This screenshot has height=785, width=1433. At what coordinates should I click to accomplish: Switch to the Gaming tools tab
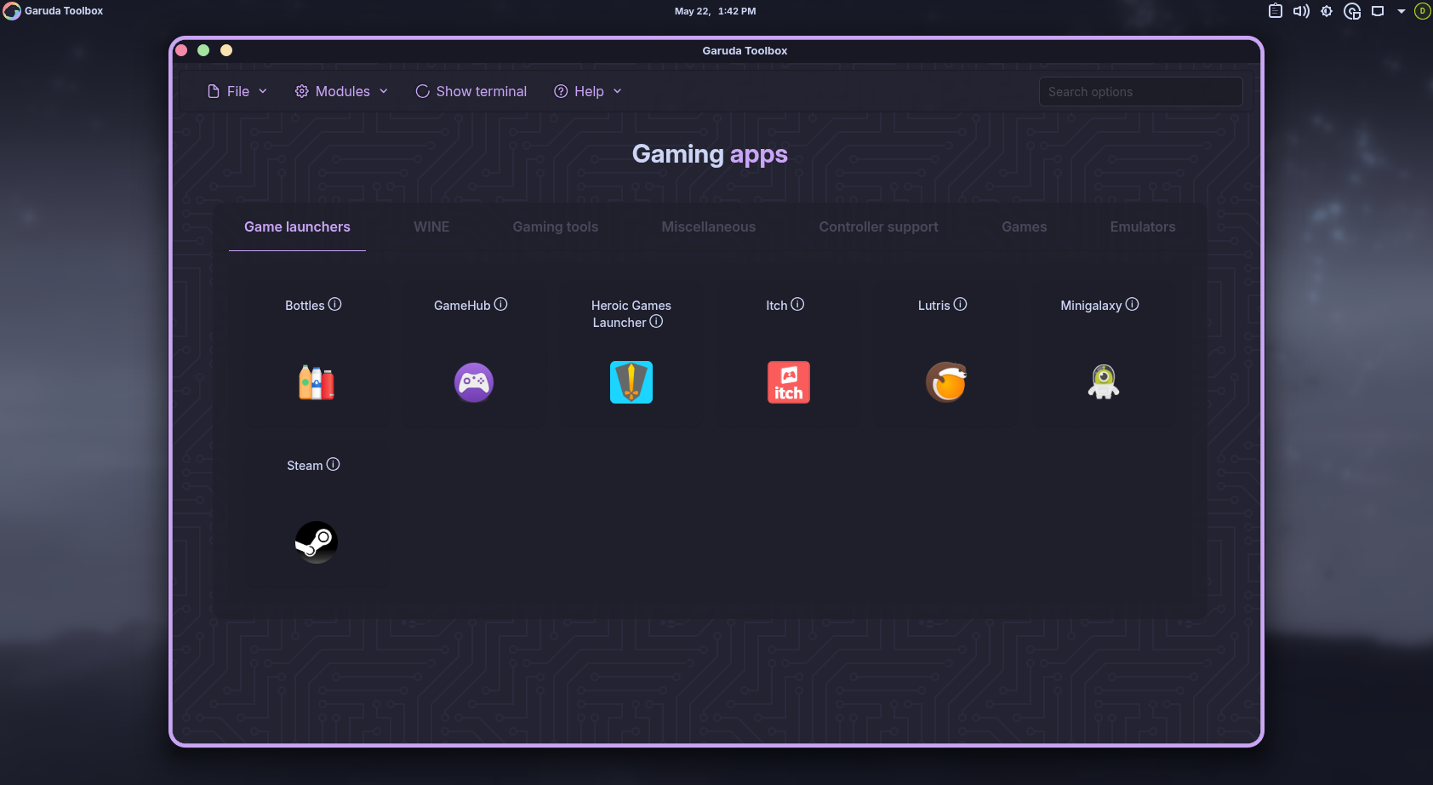(x=556, y=226)
